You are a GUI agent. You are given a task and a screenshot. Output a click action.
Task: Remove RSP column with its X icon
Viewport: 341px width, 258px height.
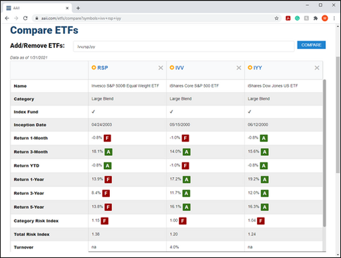161,68
